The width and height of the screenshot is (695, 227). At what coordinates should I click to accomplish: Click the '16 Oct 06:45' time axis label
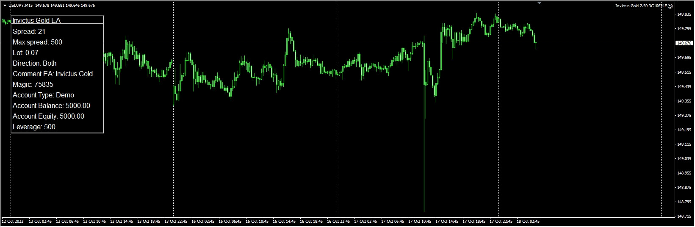coord(230,221)
